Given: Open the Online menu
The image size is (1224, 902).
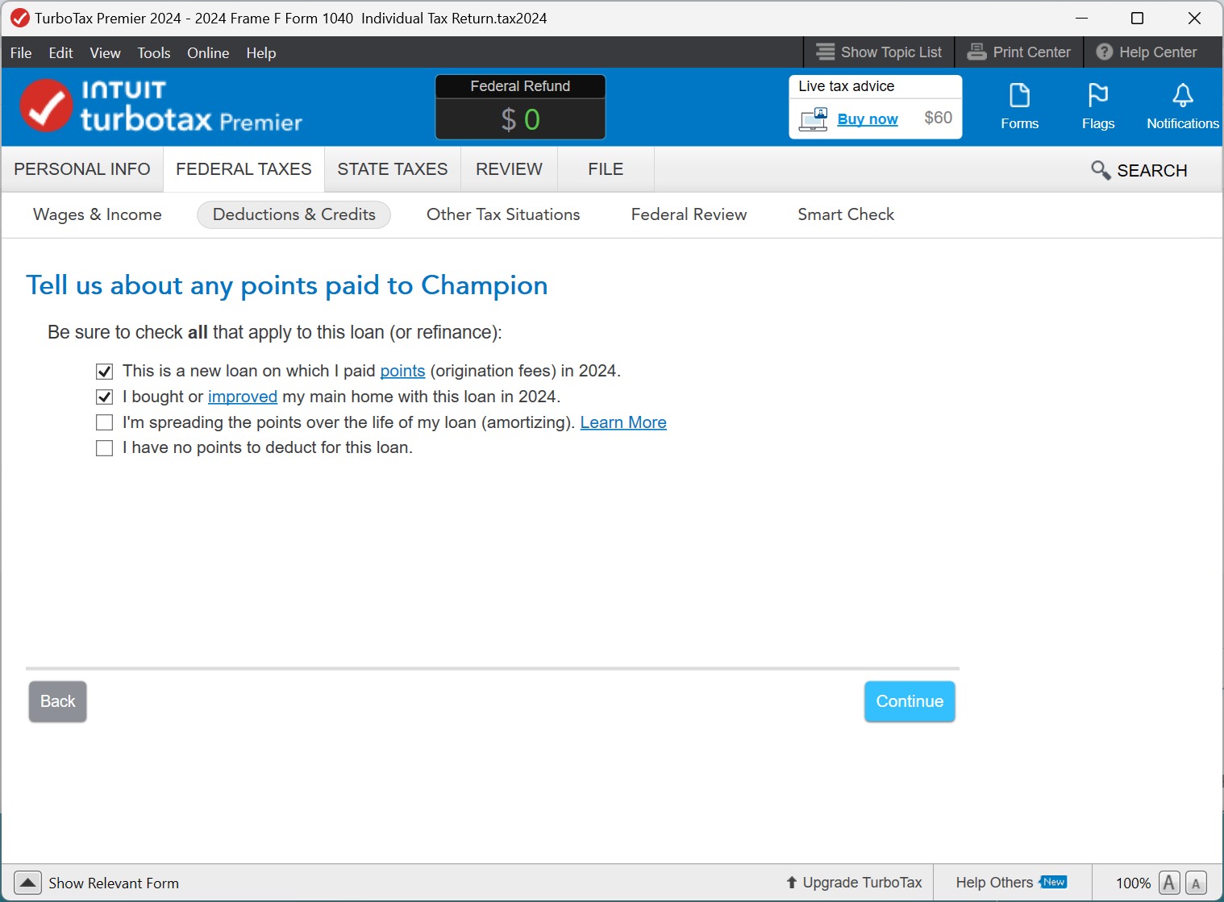Looking at the screenshot, I should coord(208,53).
